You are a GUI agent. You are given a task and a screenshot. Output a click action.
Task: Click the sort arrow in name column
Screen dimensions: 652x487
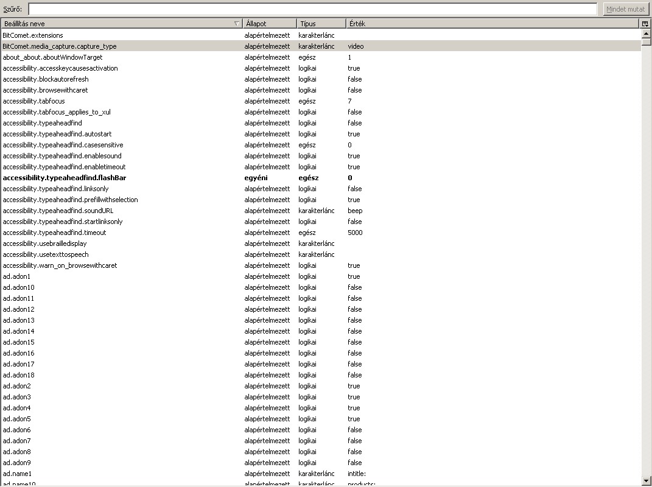pos(236,24)
